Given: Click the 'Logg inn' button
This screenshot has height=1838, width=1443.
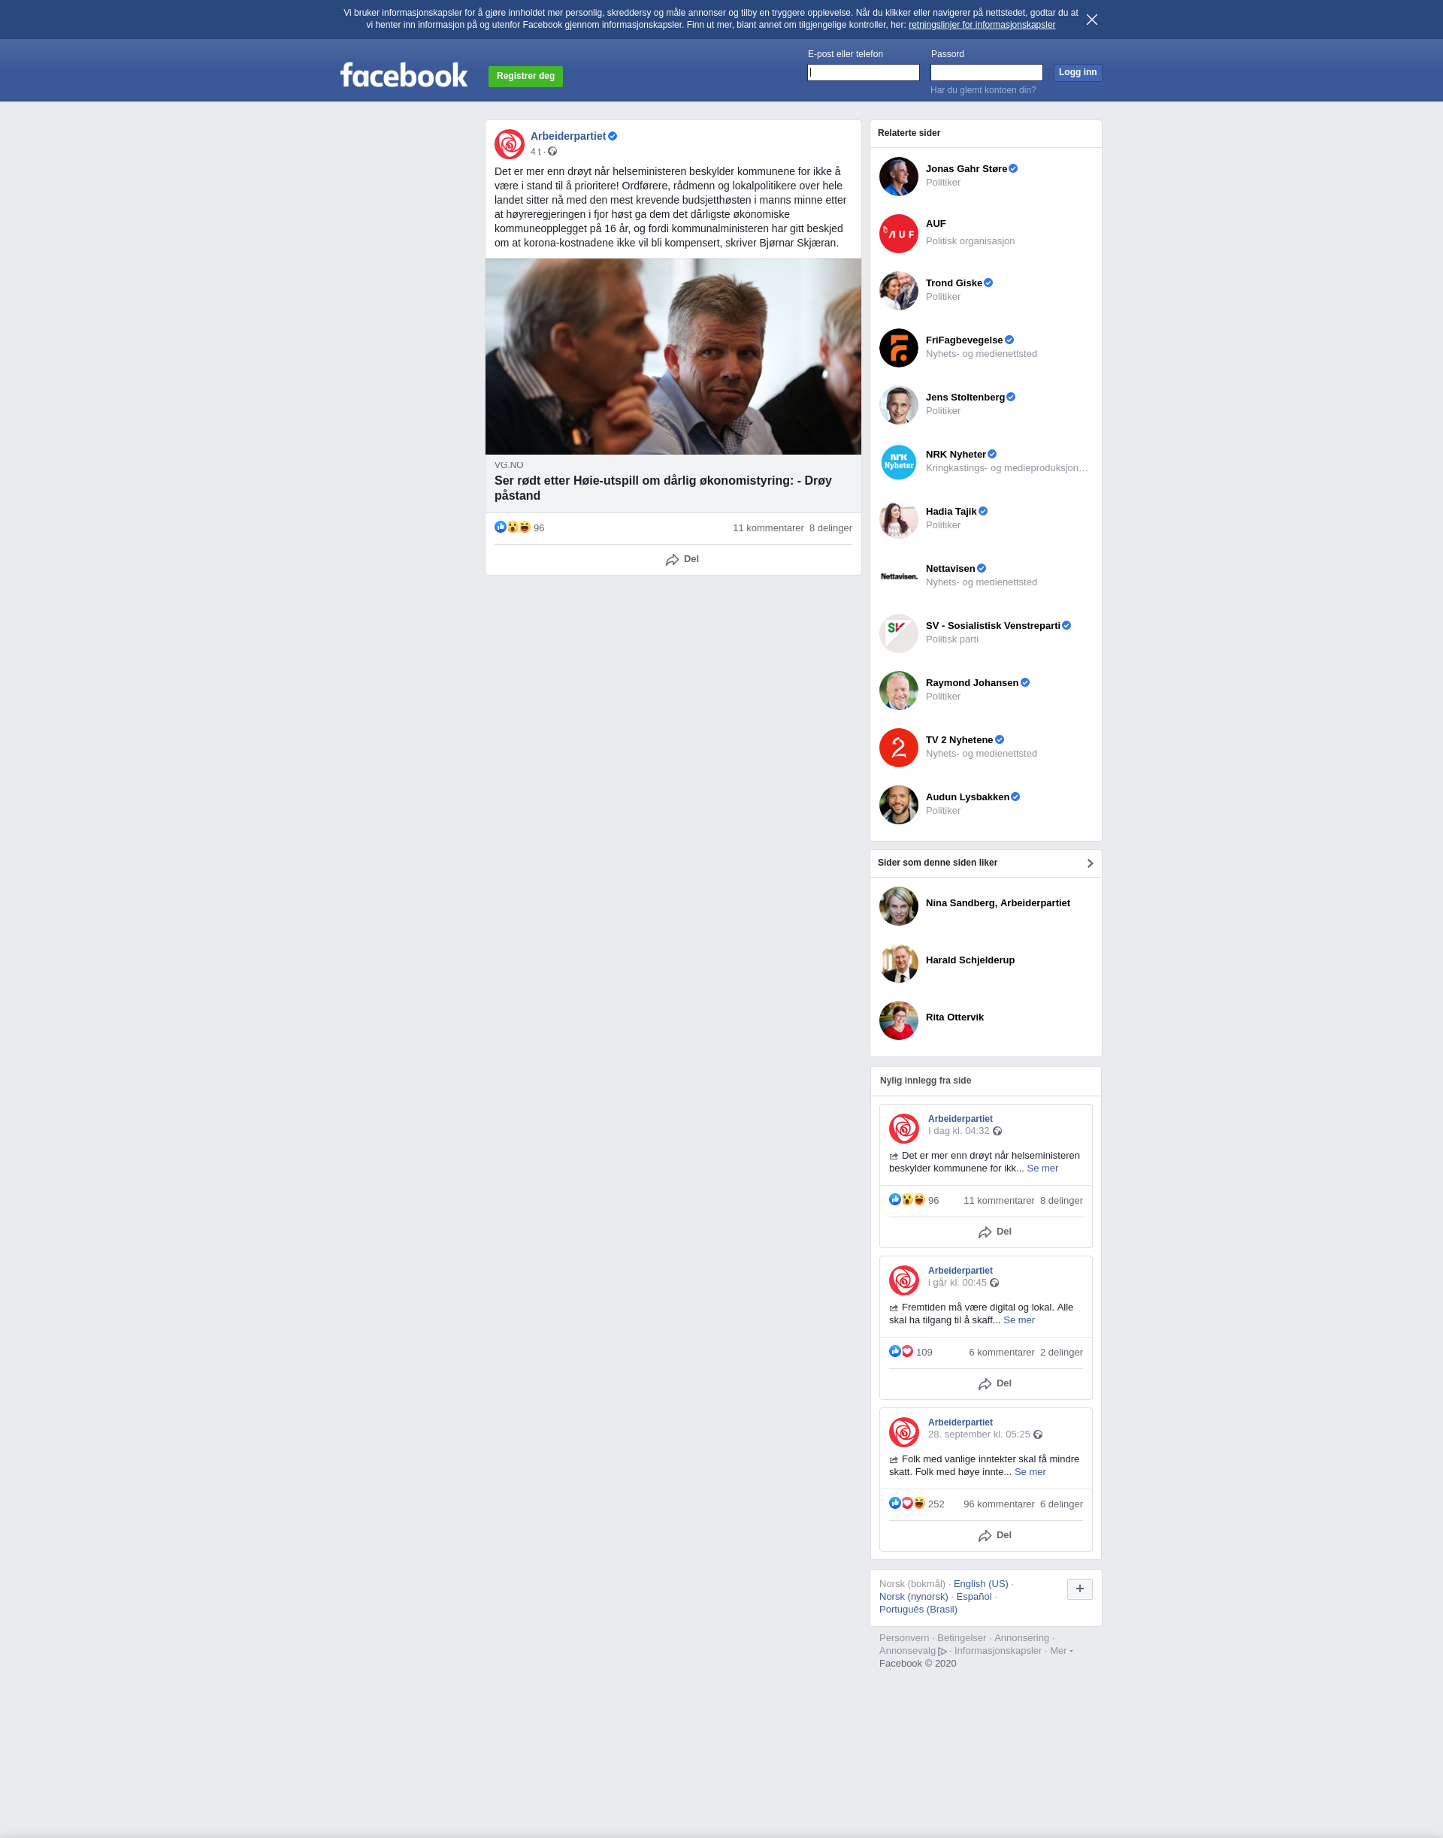Looking at the screenshot, I should click(x=1077, y=73).
